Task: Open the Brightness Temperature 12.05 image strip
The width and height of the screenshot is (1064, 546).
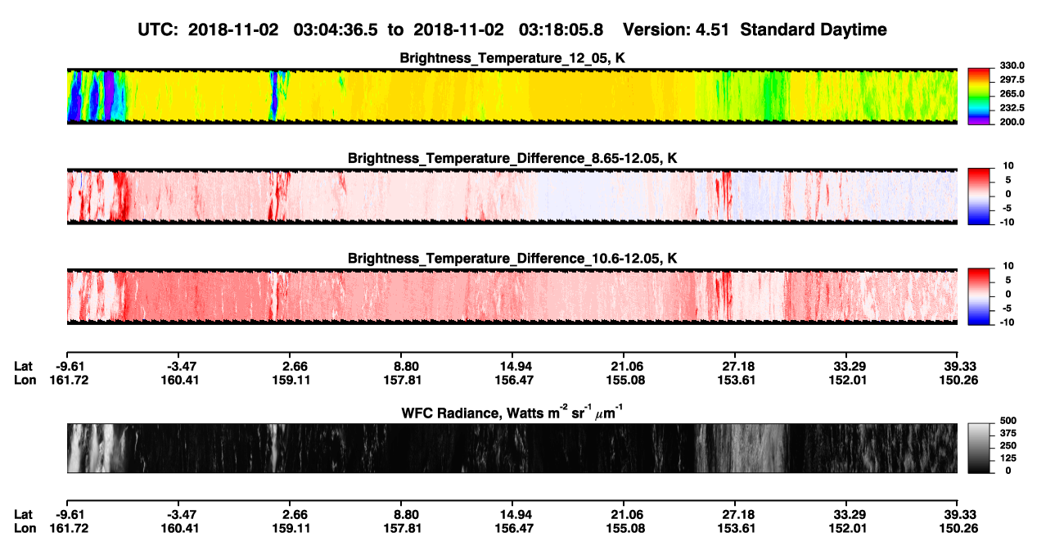Action: click(x=512, y=97)
